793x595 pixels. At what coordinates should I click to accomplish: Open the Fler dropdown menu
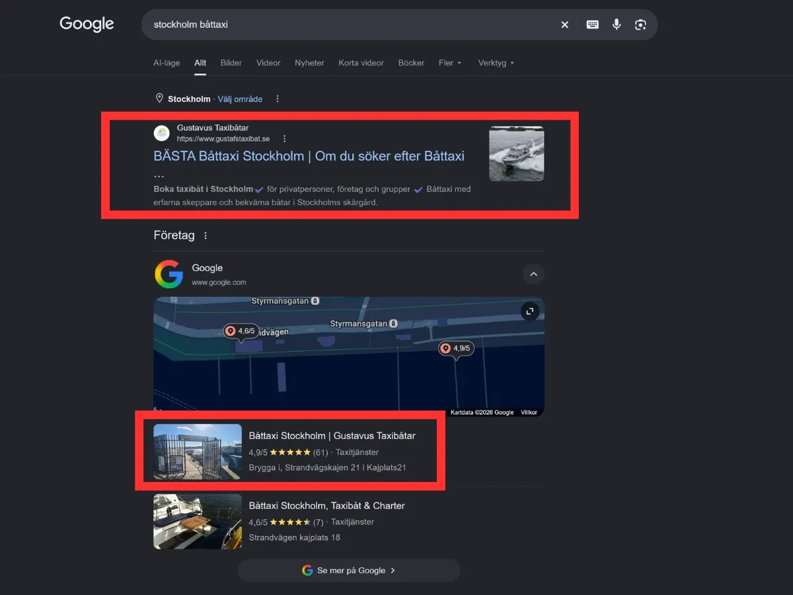(x=450, y=63)
